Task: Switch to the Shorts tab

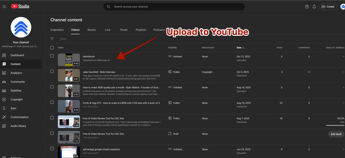Action: click(91, 30)
